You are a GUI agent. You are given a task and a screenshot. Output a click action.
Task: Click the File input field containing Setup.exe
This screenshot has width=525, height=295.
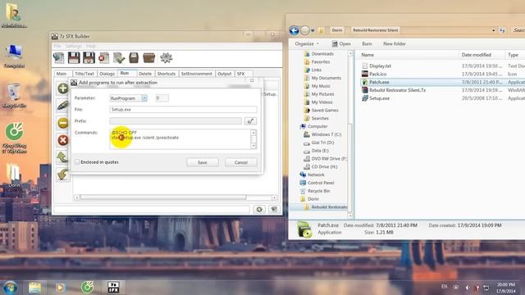tap(183, 109)
